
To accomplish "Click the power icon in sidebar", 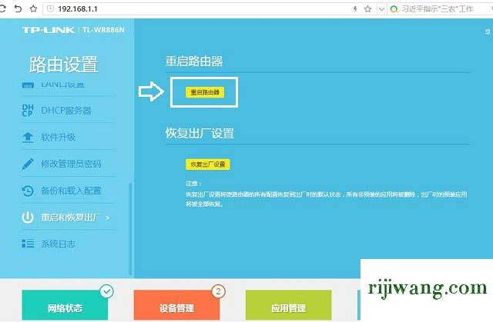I will coord(28,217).
